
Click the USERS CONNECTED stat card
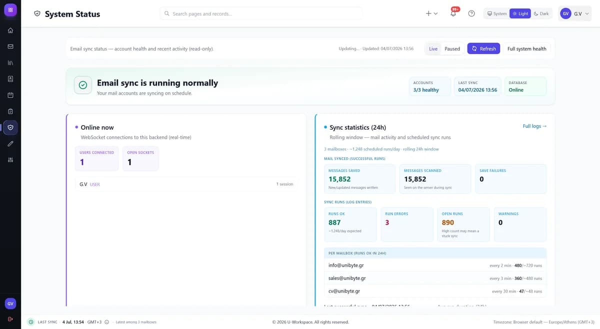pos(96,158)
